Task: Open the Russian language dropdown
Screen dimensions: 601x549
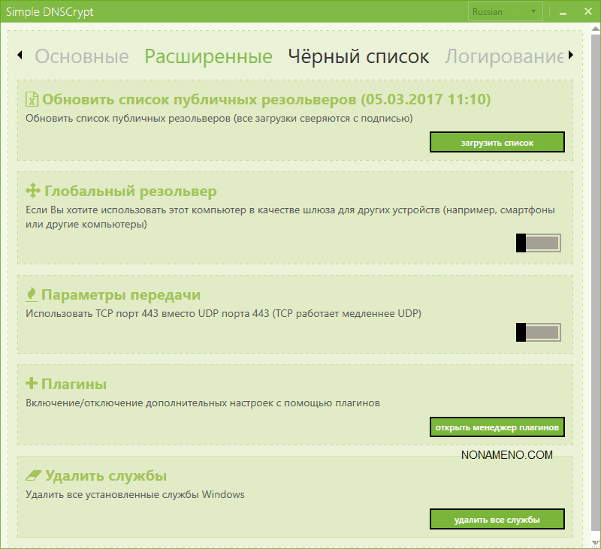Action: 505,12
